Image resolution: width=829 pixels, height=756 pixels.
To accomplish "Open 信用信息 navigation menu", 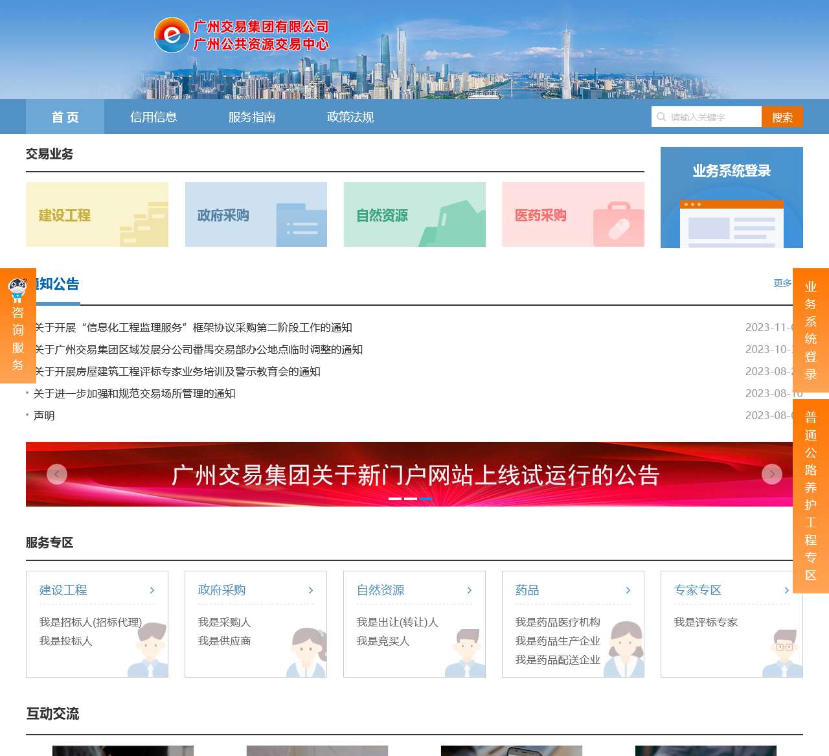I will [153, 117].
